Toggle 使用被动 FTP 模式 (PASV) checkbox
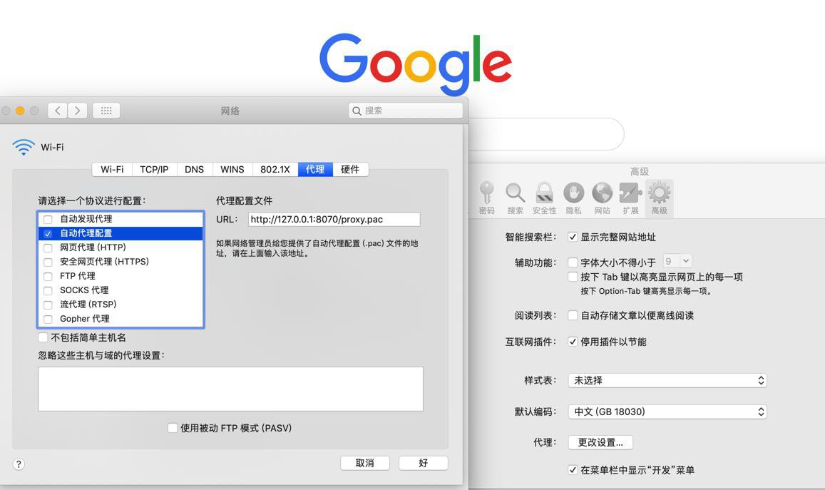The width and height of the screenshot is (825, 490). tap(172, 428)
